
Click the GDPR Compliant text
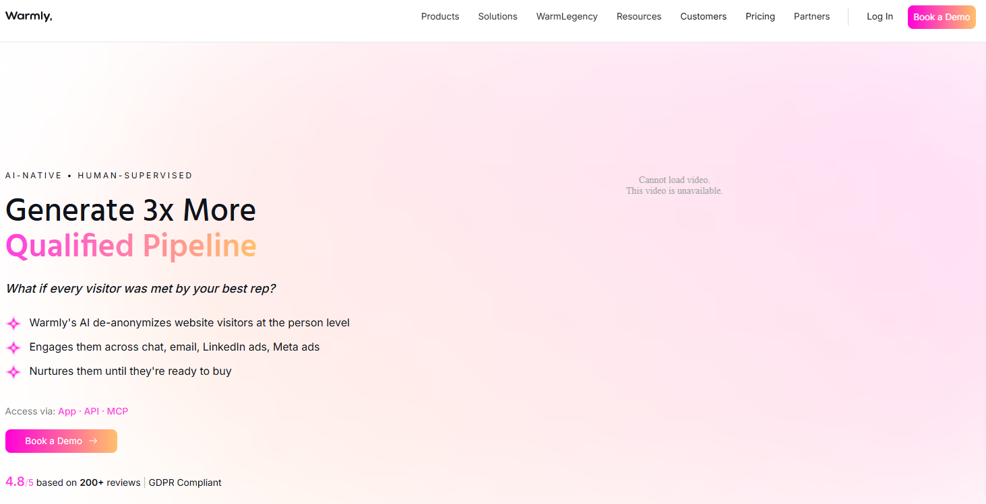(x=185, y=482)
